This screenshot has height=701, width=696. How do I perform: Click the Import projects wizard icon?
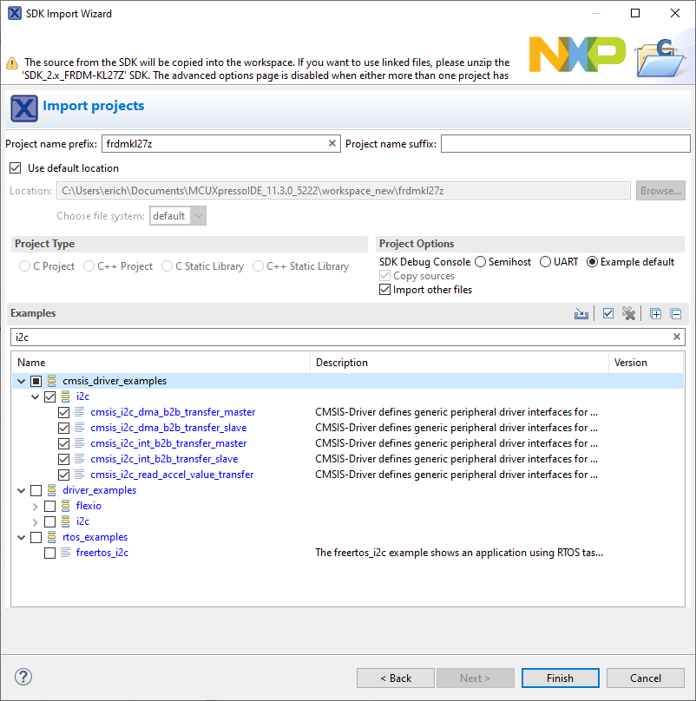click(x=23, y=108)
